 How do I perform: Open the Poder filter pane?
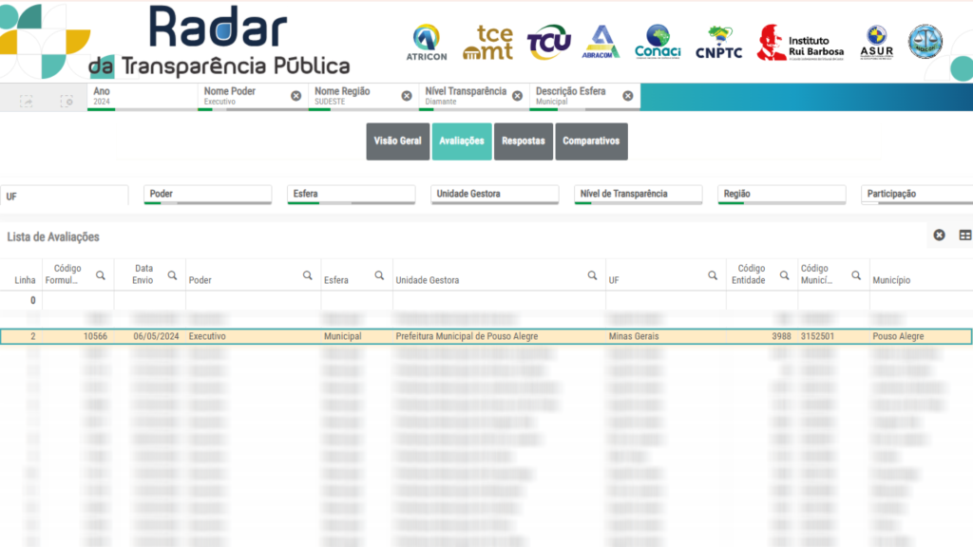point(208,194)
